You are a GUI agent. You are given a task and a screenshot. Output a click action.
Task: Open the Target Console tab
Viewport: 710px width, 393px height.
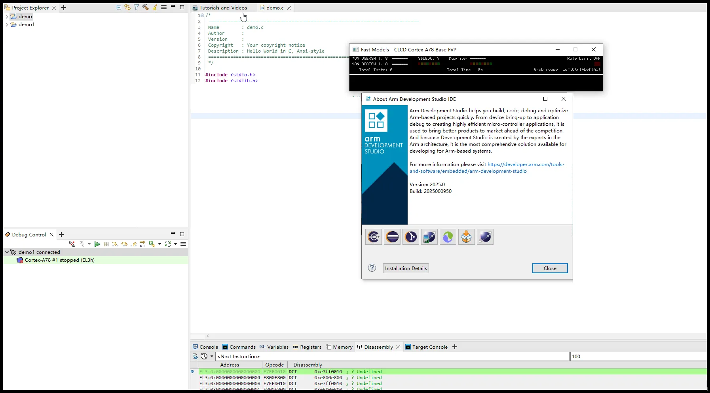point(427,347)
